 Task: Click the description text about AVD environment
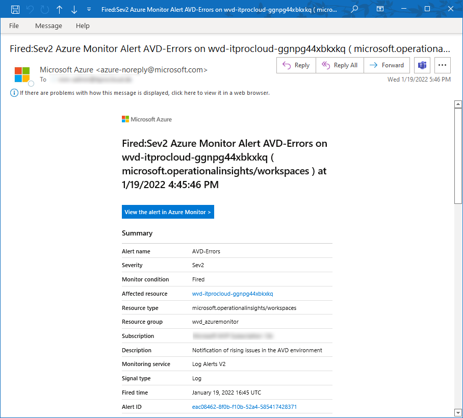coord(257,350)
